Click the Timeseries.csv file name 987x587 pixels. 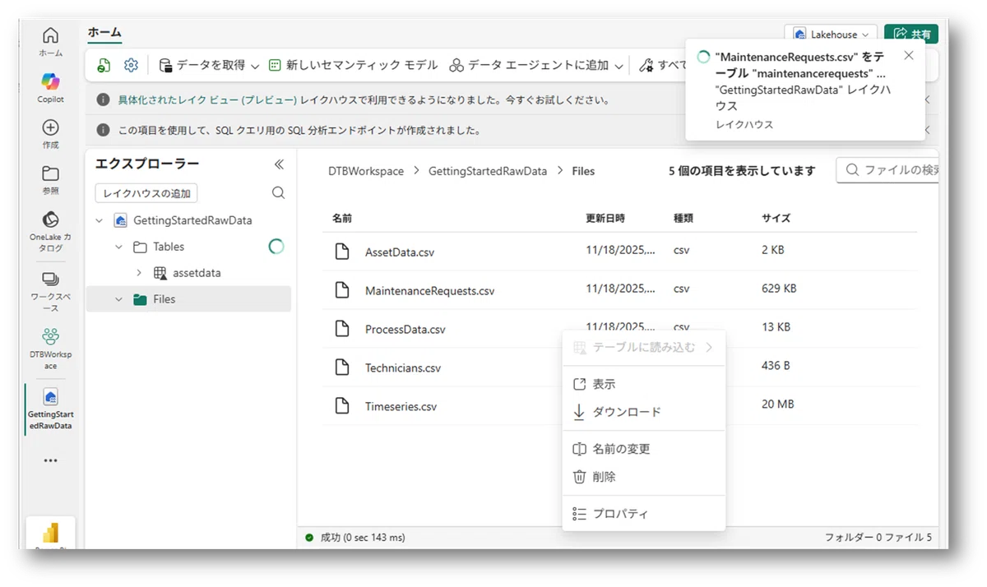[x=401, y=407]
